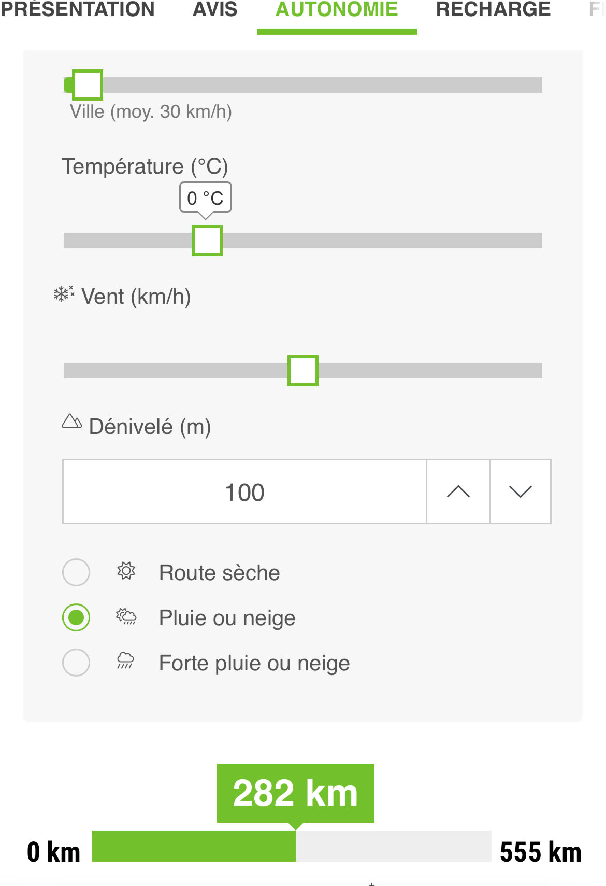Select the Autonomie tab
This screenshot has width=606, height=886.
click(x=337, y=9)
